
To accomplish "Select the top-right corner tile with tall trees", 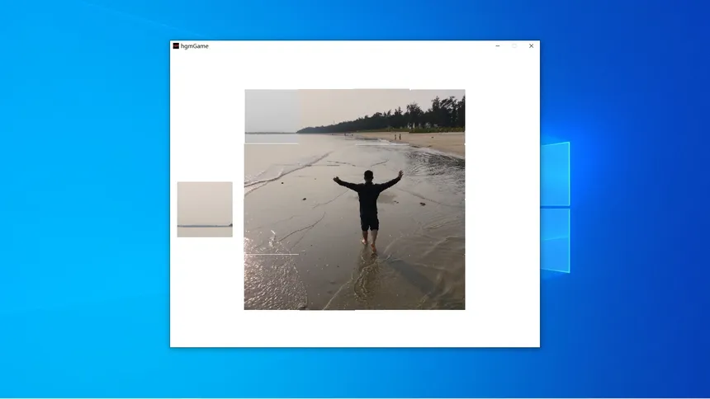I will 438,116.
